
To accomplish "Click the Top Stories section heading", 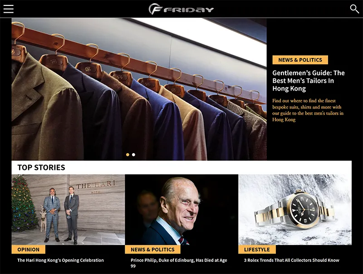I will point(41,167).
